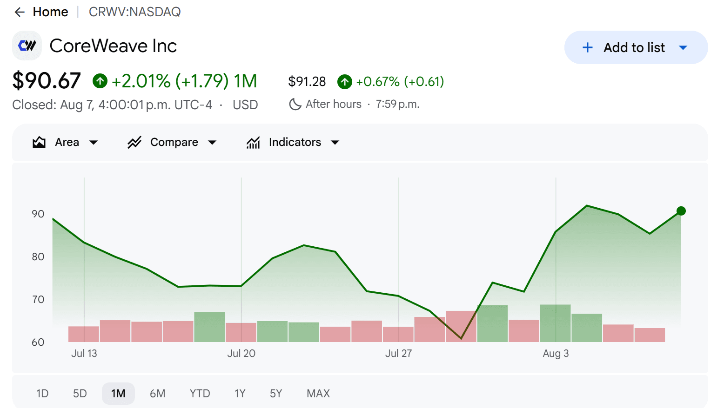The height and width of the screenshot is (408, 724).
Task: Switch to the 5D time range
Action: pos(80,394)
